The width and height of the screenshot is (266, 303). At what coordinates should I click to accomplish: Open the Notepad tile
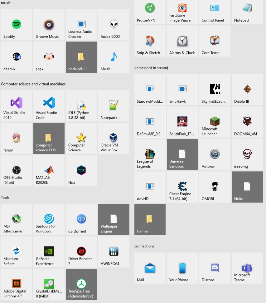tap(247, 12)
